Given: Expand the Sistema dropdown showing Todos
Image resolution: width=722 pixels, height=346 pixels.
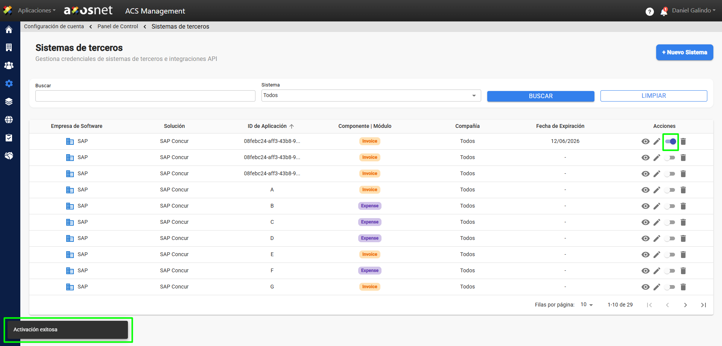Looking at the screenshot, I should 371,96.
